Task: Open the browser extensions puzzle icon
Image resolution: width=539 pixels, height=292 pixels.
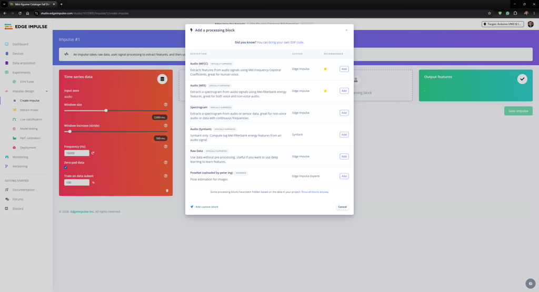Action: tap(515, 13)
